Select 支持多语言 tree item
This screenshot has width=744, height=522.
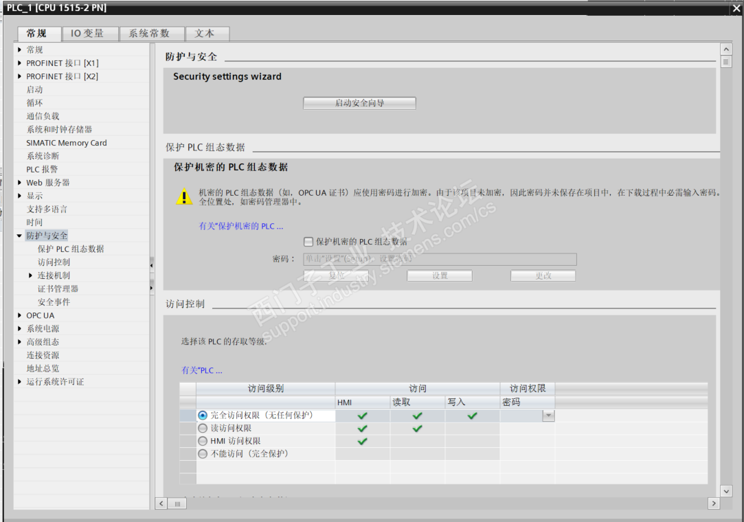[x=47, y=209]
